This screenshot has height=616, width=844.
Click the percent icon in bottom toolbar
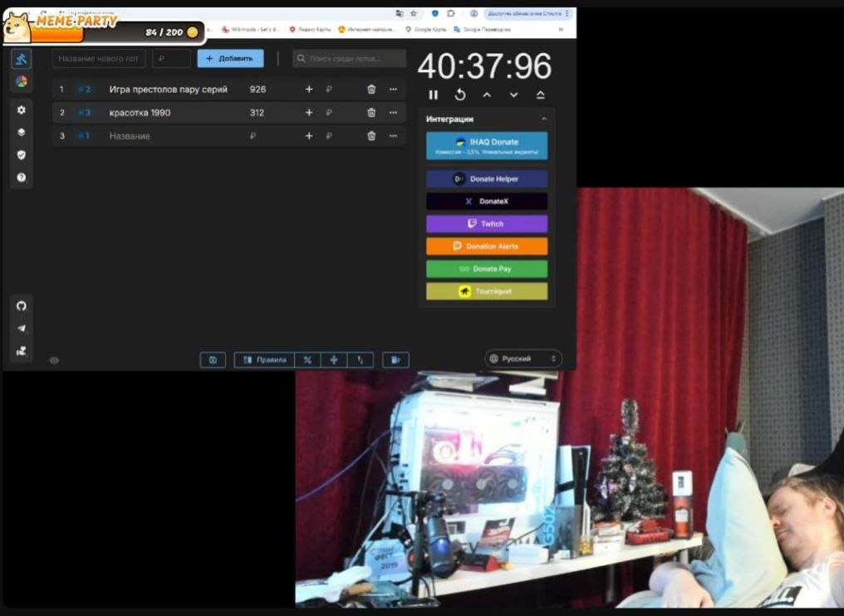click(307, 360)
